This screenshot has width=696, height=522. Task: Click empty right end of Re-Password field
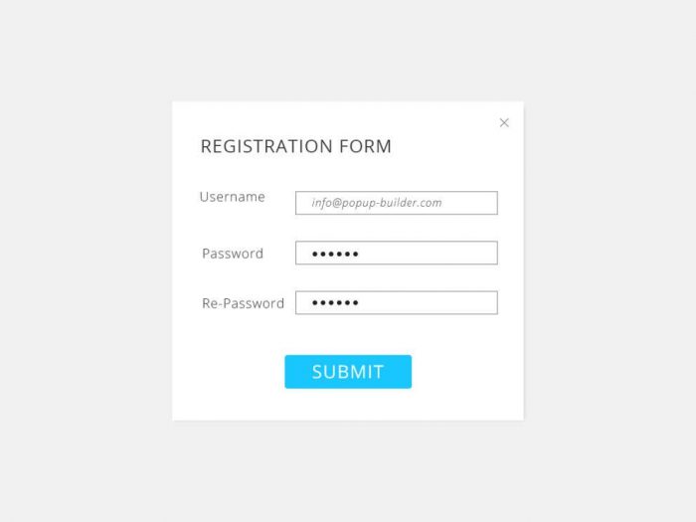(x=467, y=303)
